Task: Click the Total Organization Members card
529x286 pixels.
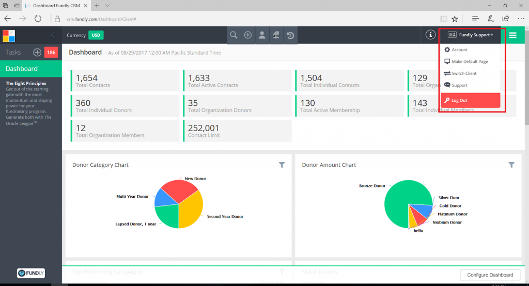Action: click(x=125, y=131)
